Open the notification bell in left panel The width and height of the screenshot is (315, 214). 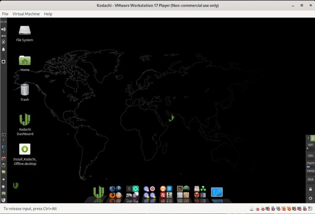pyautogui.click(x=3, y=50)
